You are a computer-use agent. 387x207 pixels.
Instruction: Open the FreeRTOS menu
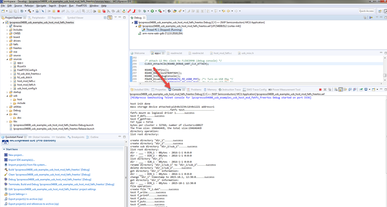coord(81,6)
